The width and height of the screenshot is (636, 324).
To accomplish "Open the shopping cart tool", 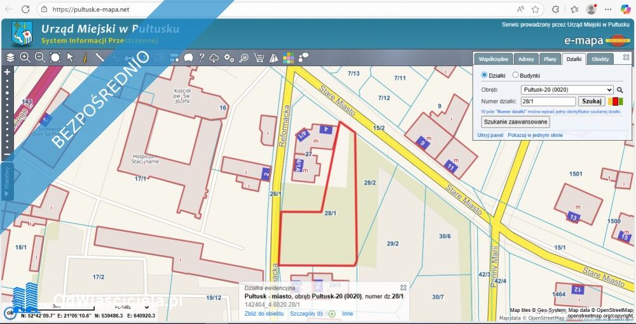I will 259,57.
